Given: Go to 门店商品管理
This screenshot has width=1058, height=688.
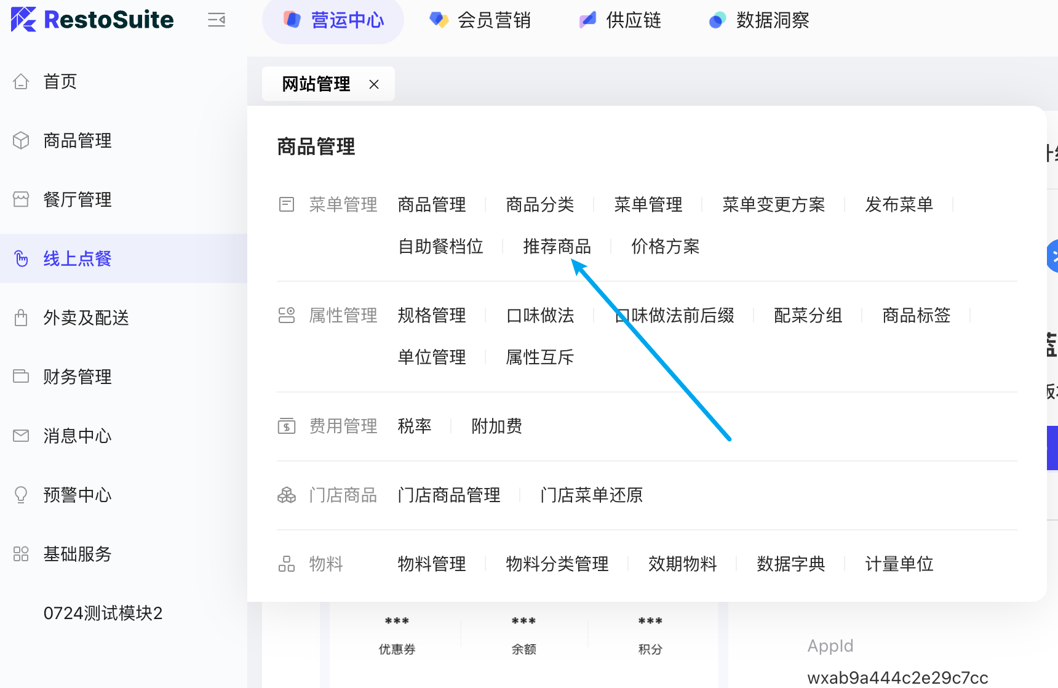Looking at the screenshot, I should (x=448, y=495).
